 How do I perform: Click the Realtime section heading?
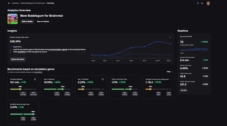183,31
